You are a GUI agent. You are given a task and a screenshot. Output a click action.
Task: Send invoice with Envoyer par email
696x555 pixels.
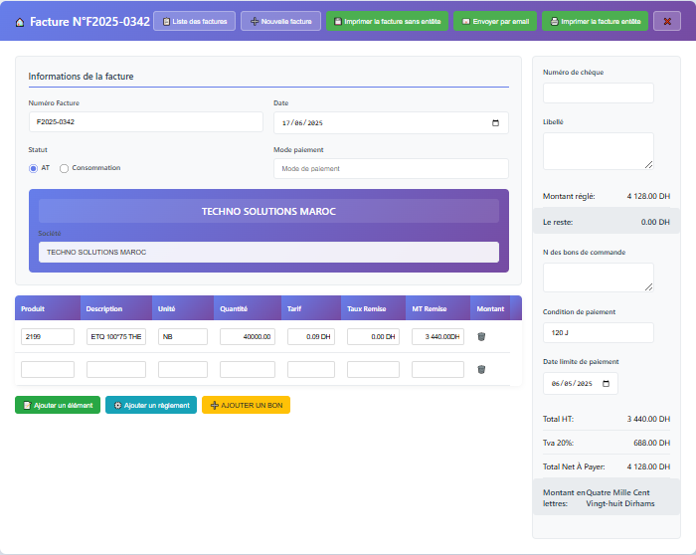[495, 21]
